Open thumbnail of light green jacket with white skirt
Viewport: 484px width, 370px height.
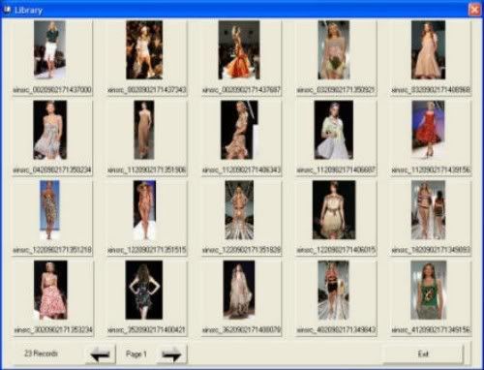334,130
